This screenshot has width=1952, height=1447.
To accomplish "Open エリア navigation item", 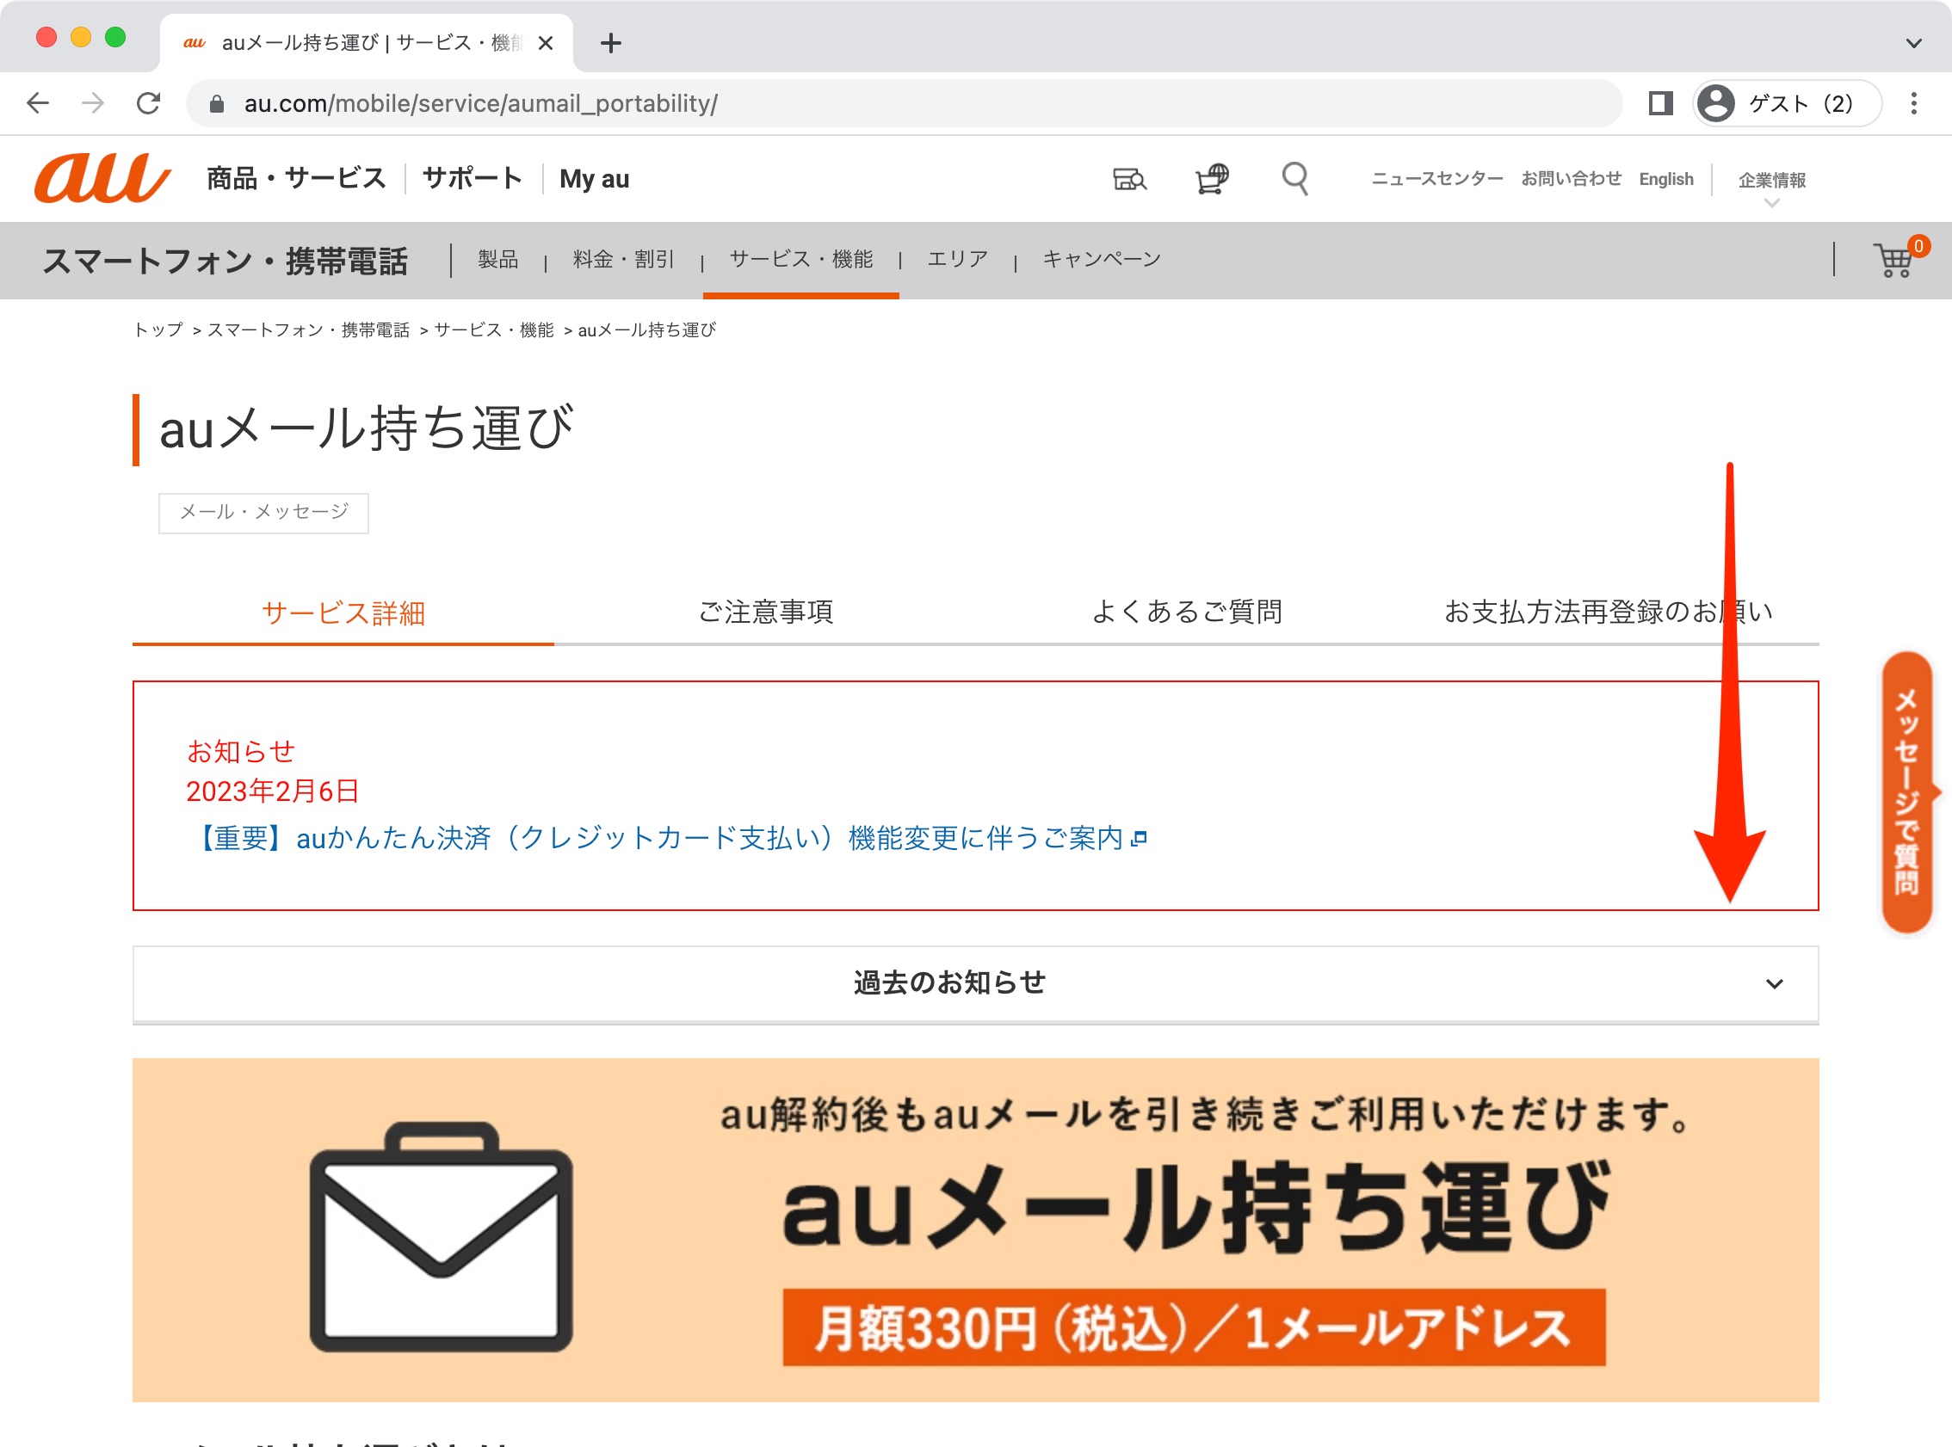I will tap(957, 259).
